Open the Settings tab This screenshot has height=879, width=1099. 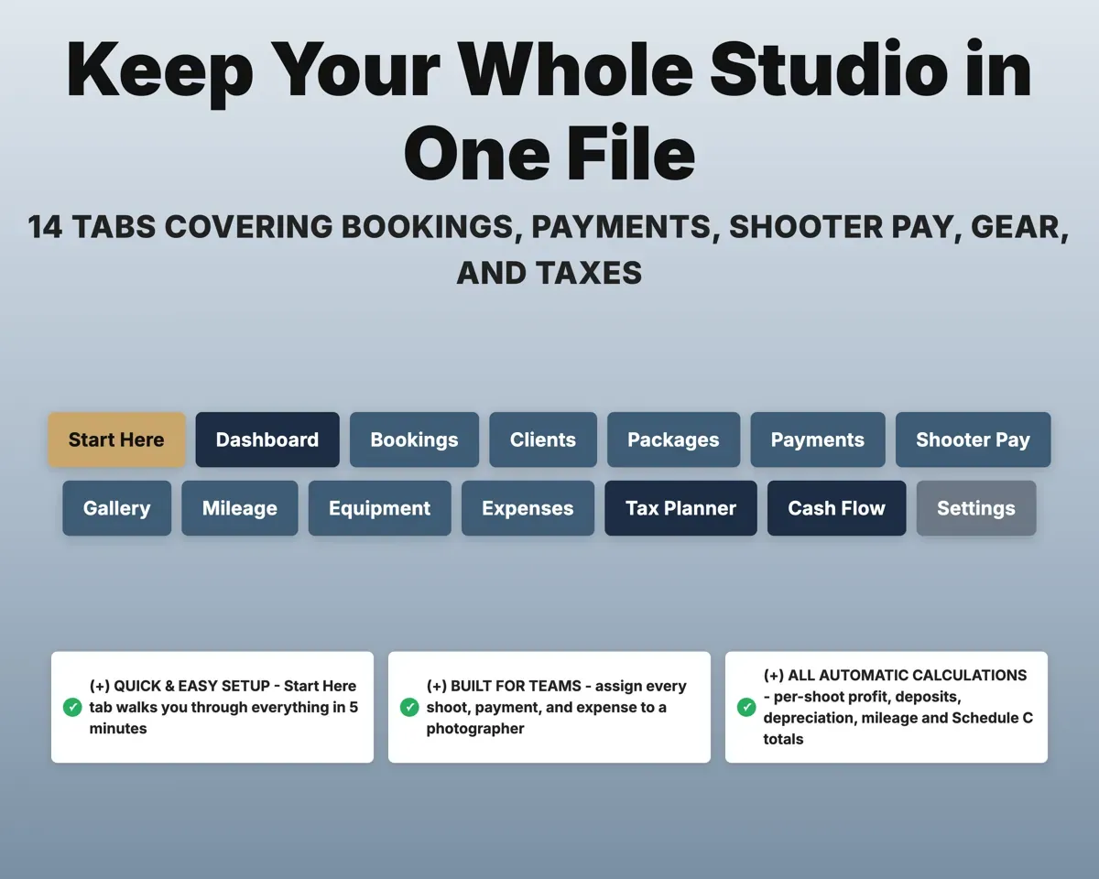[x=976, y=508]
